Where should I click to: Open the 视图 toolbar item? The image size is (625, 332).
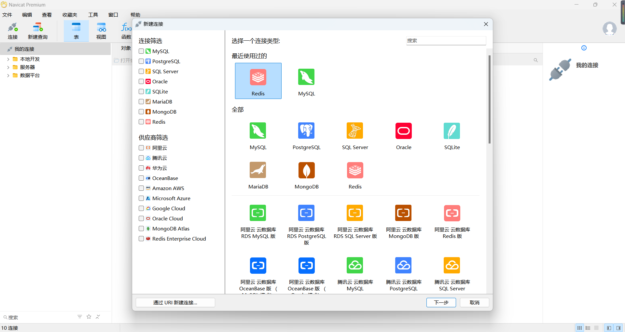tap(101, 31)
